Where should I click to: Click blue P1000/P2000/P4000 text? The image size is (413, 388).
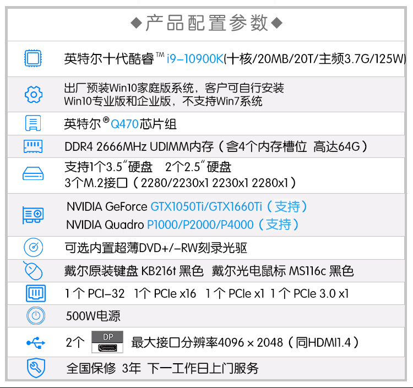pos(200,225)
